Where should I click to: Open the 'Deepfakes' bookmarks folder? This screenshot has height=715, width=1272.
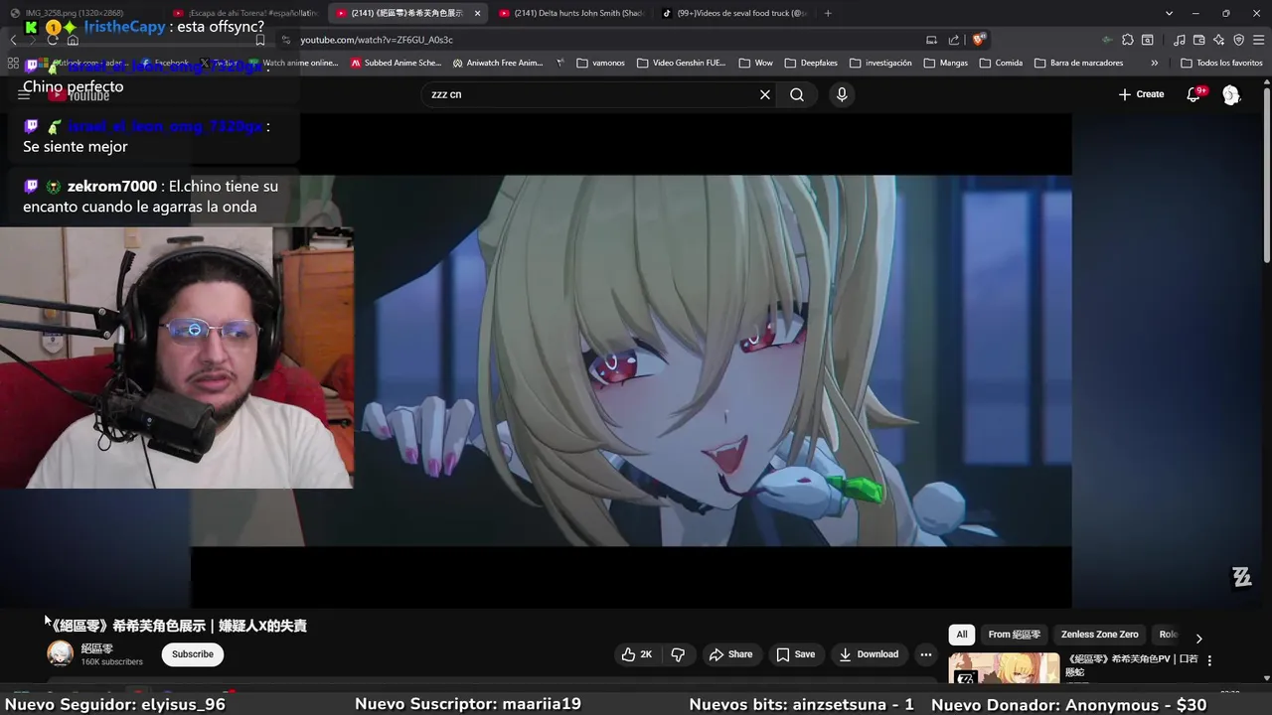click(811, 63)
